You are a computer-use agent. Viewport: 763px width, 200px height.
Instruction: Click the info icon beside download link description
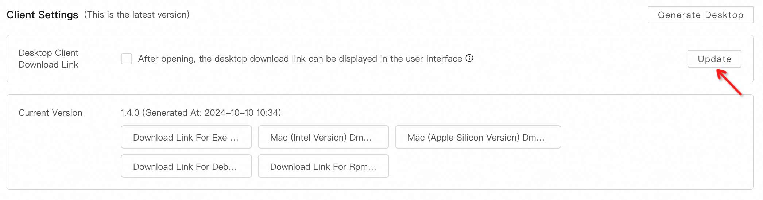click(469, 58)
